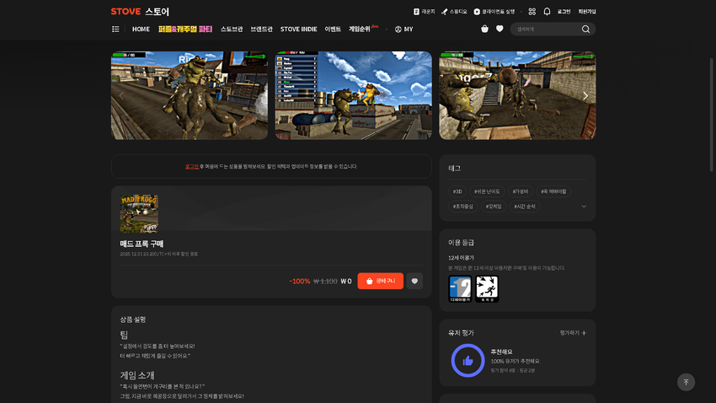Open the four-circle services grid icon

tap(532, 12)
